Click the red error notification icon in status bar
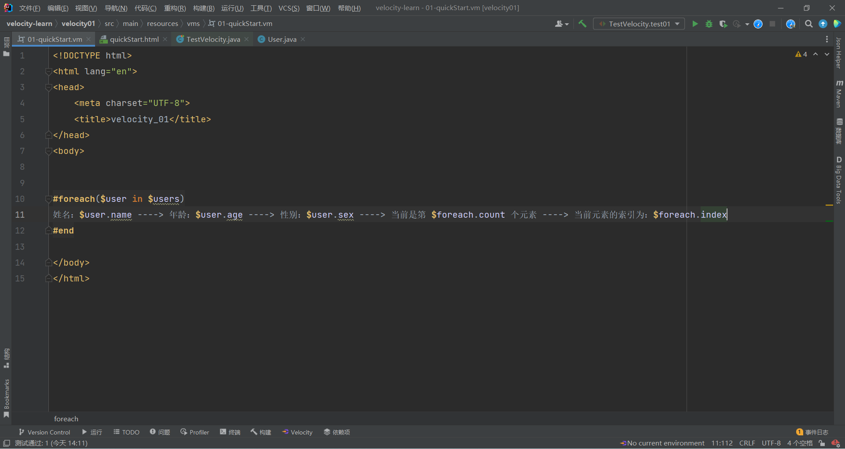This screenshot has width=845, height=449. pos(835,443)
